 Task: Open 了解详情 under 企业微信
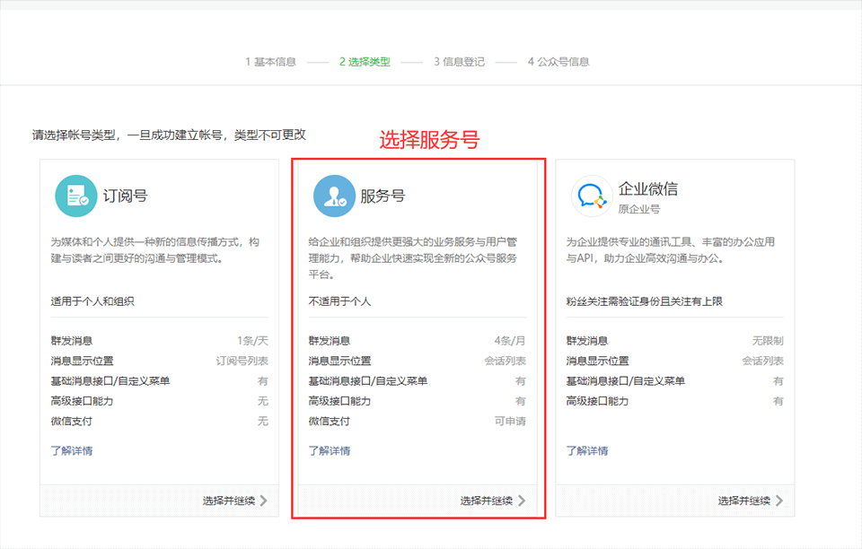click(587, 450)
